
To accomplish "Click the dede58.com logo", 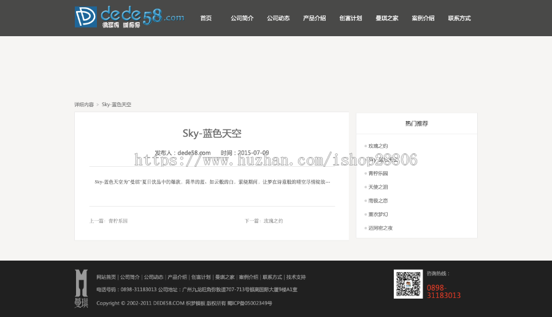I will 129,17.
